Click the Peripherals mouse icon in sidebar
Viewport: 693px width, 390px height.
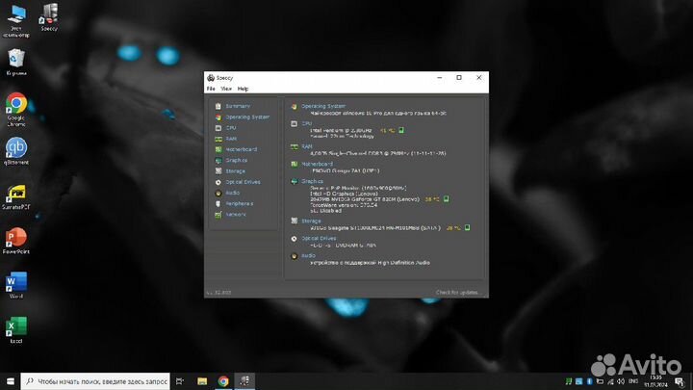[218, 204]
